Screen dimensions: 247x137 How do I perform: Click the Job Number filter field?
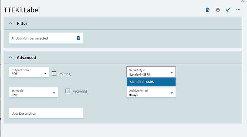[x=46, y=38]
